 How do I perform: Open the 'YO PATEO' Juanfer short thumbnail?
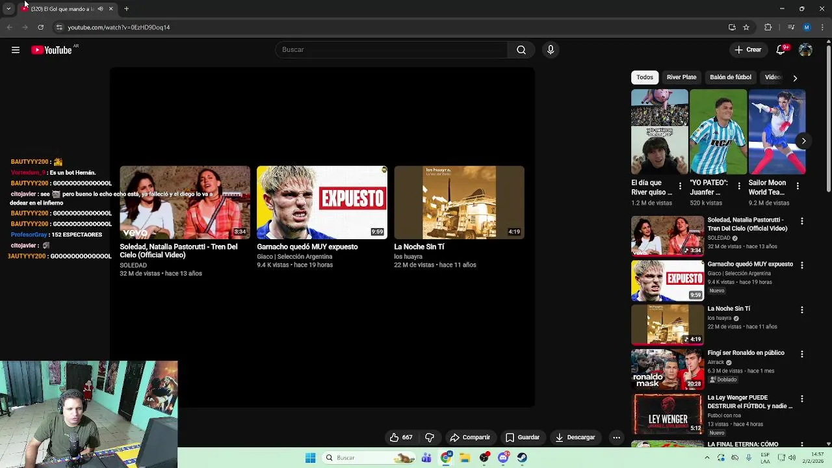point(718,132)
